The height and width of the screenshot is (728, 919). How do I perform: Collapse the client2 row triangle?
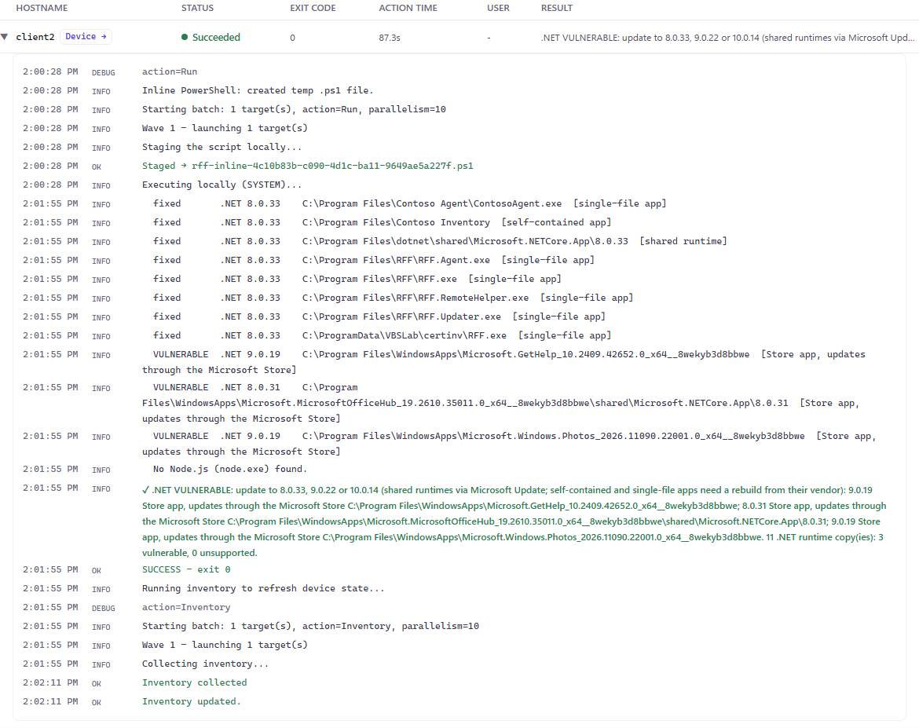pyautogui.click(x=5, y=37)
